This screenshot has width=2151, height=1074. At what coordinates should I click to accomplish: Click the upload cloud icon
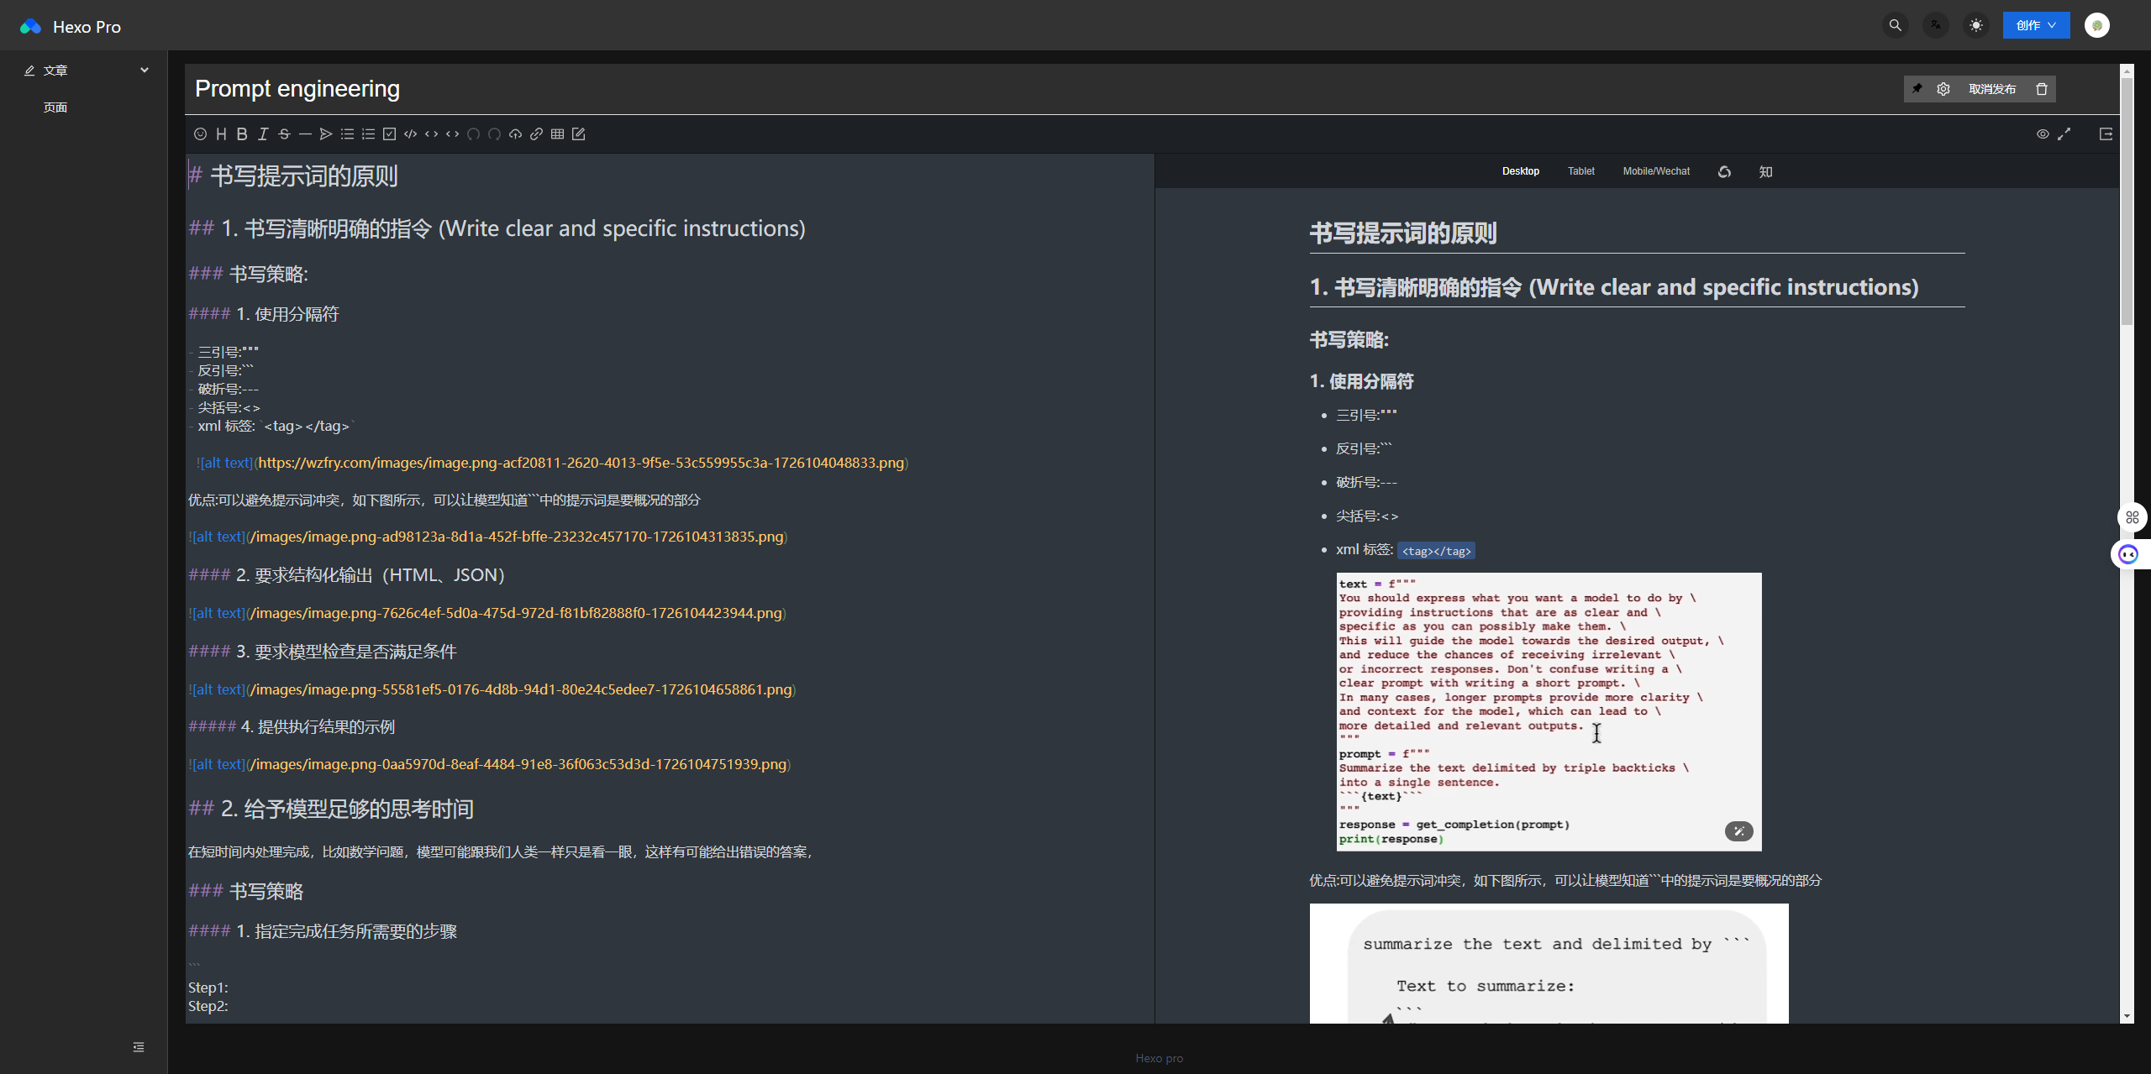[515, 134]
